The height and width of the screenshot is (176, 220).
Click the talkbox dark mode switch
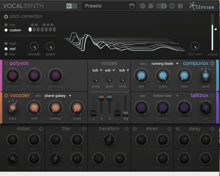click(206, 108)
